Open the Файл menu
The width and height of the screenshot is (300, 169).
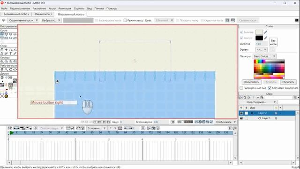point(4,8)
